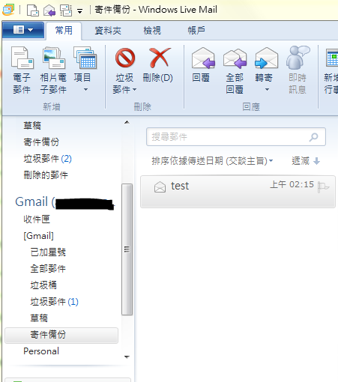Open the 草稿 folder at top of list
The image size is (338, 382).
point(32,126)
